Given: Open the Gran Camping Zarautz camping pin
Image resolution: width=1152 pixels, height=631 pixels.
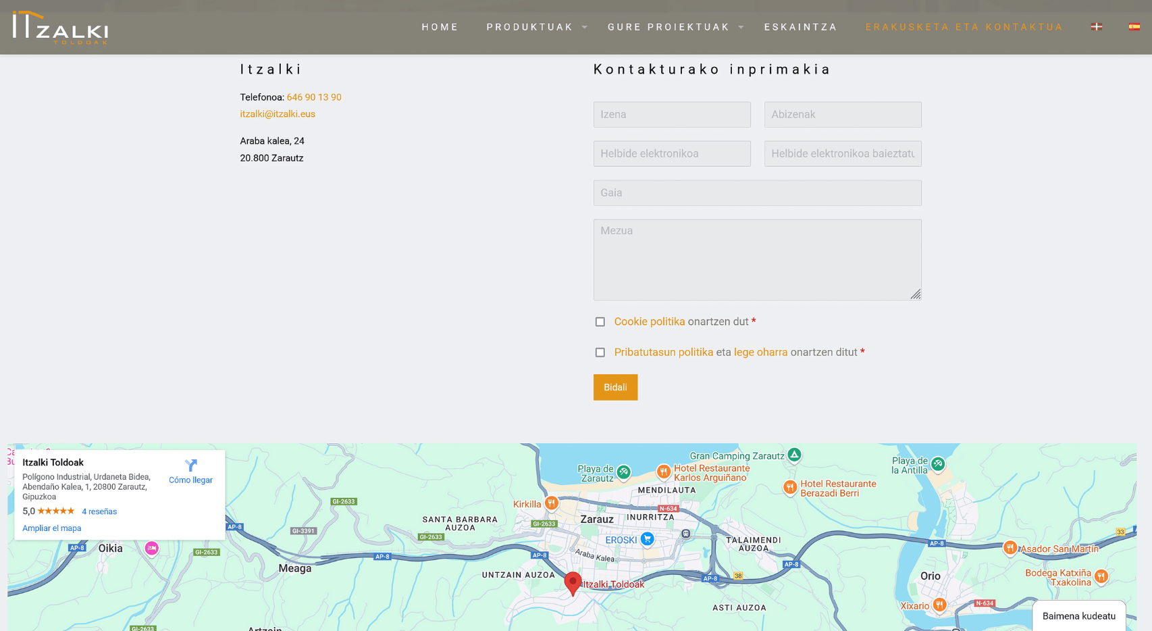Looking at the screenshot, I should 795,456.
